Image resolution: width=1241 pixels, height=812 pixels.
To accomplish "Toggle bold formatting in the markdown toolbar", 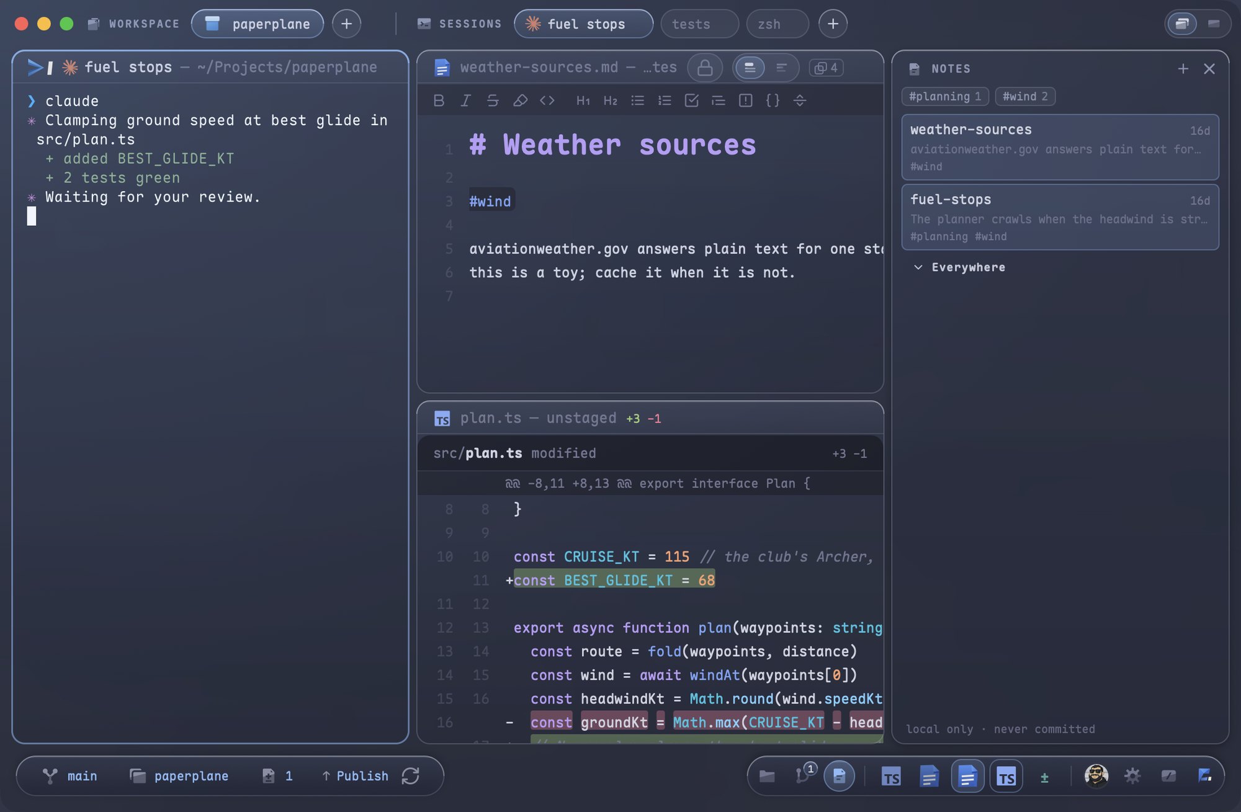I will pos(439,100).
